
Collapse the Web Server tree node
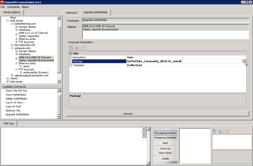(8, 21)
